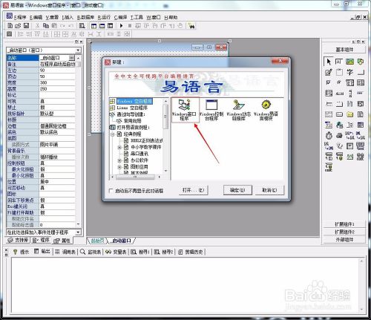The height and width of the screenshot is (320, 371).
Task: Open the T.工具 menu
Action: click(137, 17)
